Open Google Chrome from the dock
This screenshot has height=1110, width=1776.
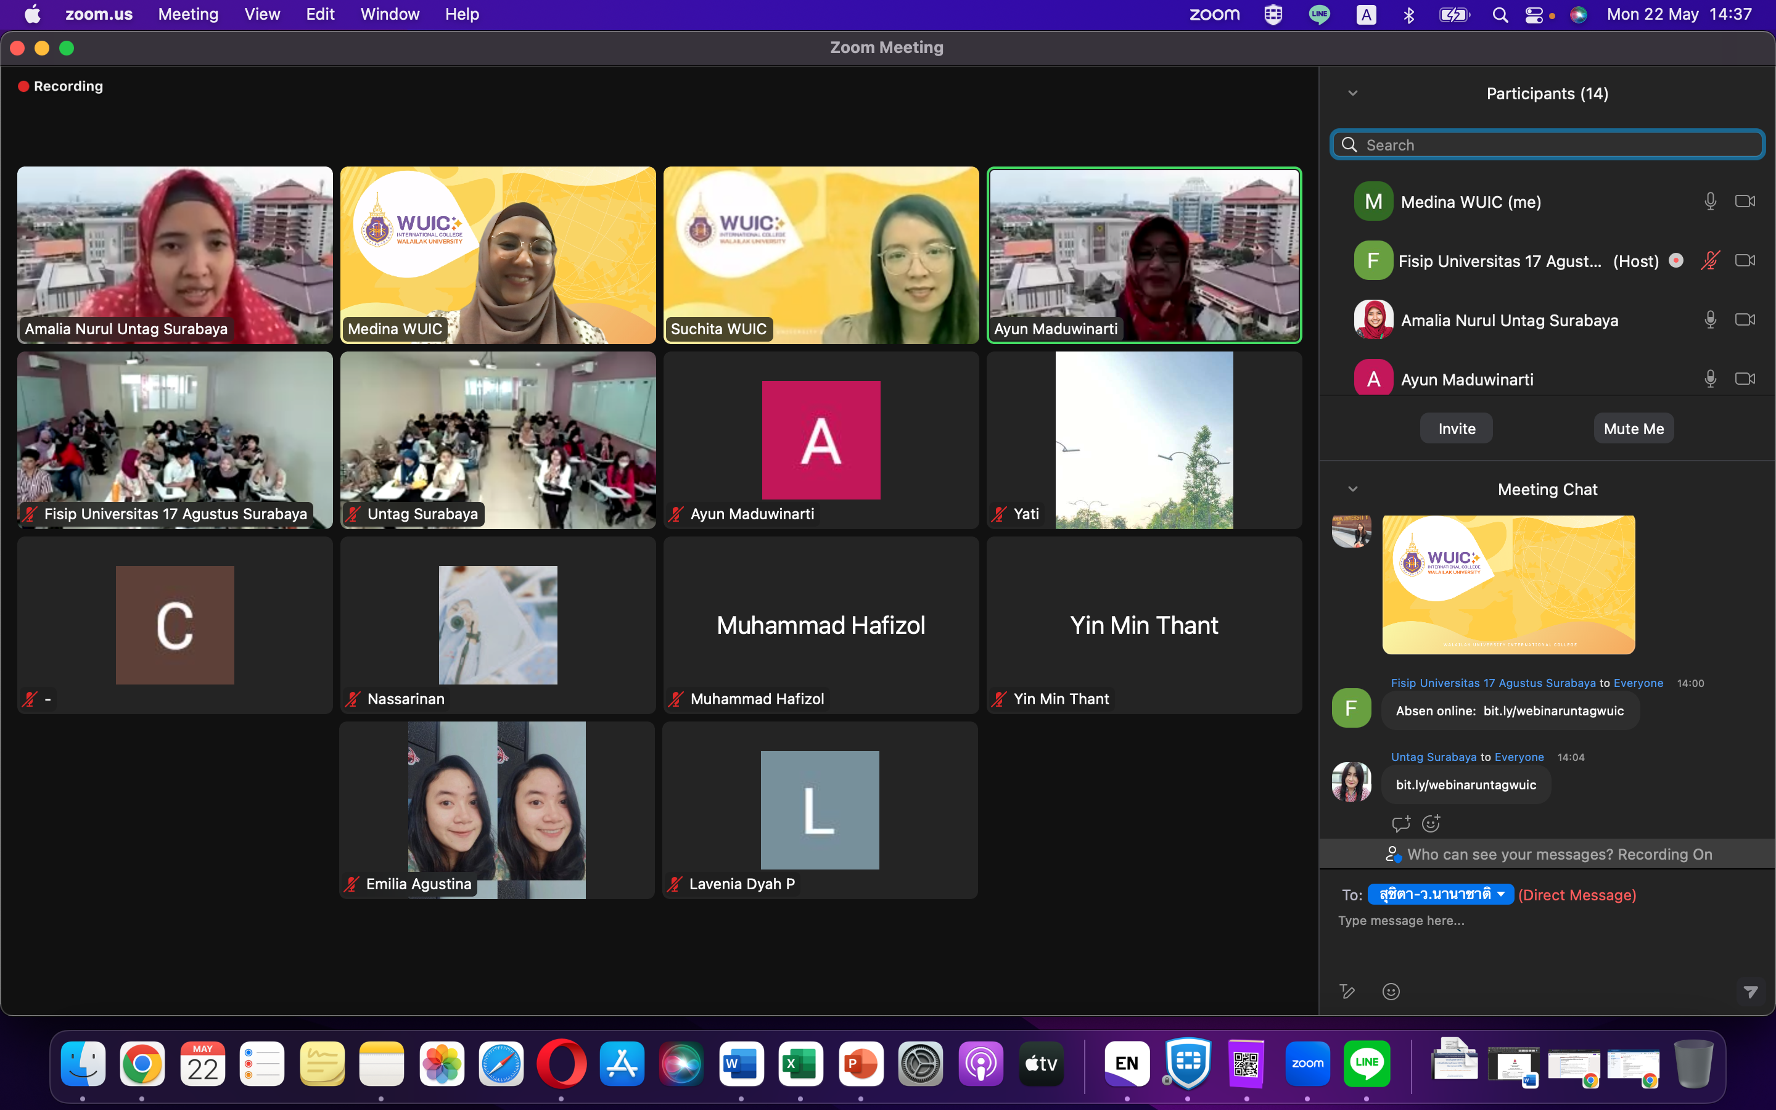pyautogui.click(x=142, y=1063)
